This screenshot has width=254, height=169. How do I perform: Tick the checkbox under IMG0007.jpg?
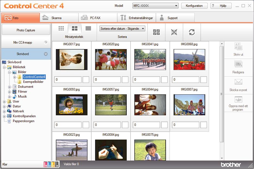point(204,125)
